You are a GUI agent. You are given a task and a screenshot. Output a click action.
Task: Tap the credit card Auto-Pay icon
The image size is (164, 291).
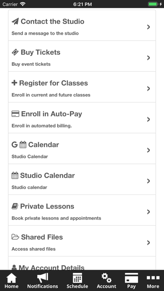(x=15, y=114)
